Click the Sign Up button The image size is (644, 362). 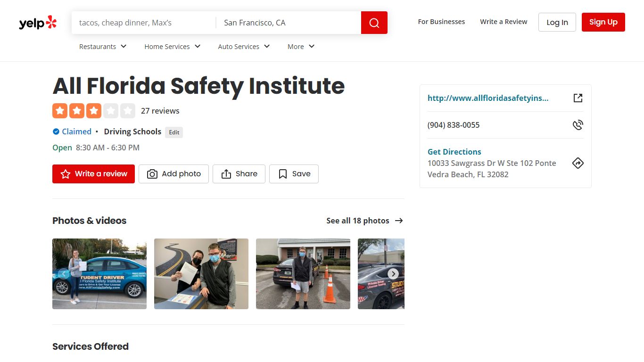point(603,22)
